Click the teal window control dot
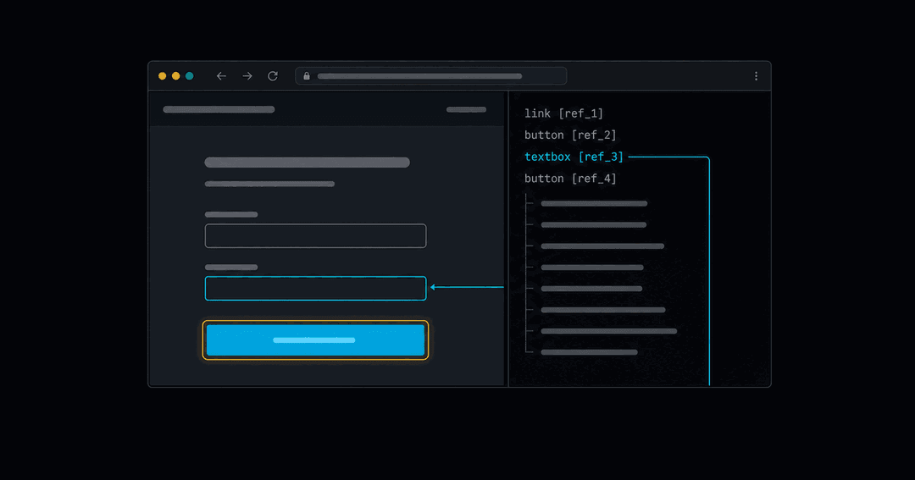The height and width of the screenshot is (480, 915). click(x=189, y=76)
